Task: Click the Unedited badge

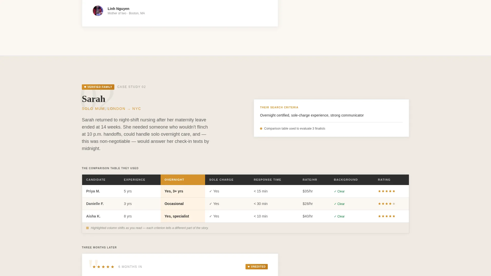Action: [256, 267]
